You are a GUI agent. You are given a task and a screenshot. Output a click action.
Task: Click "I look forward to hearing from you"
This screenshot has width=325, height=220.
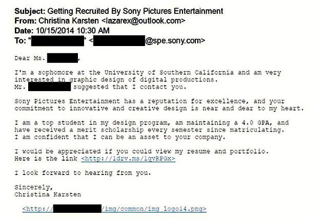coord(83,172)
